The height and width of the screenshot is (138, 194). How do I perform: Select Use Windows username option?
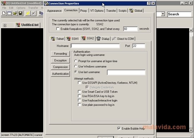pyautogui.click(x=75, y=66)
